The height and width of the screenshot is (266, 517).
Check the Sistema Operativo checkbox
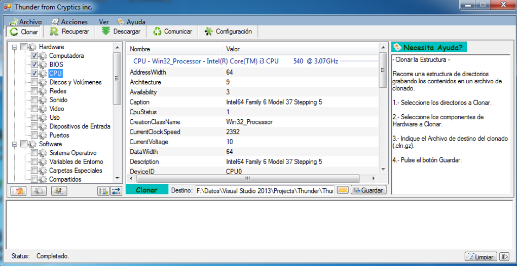coord(34,153)
